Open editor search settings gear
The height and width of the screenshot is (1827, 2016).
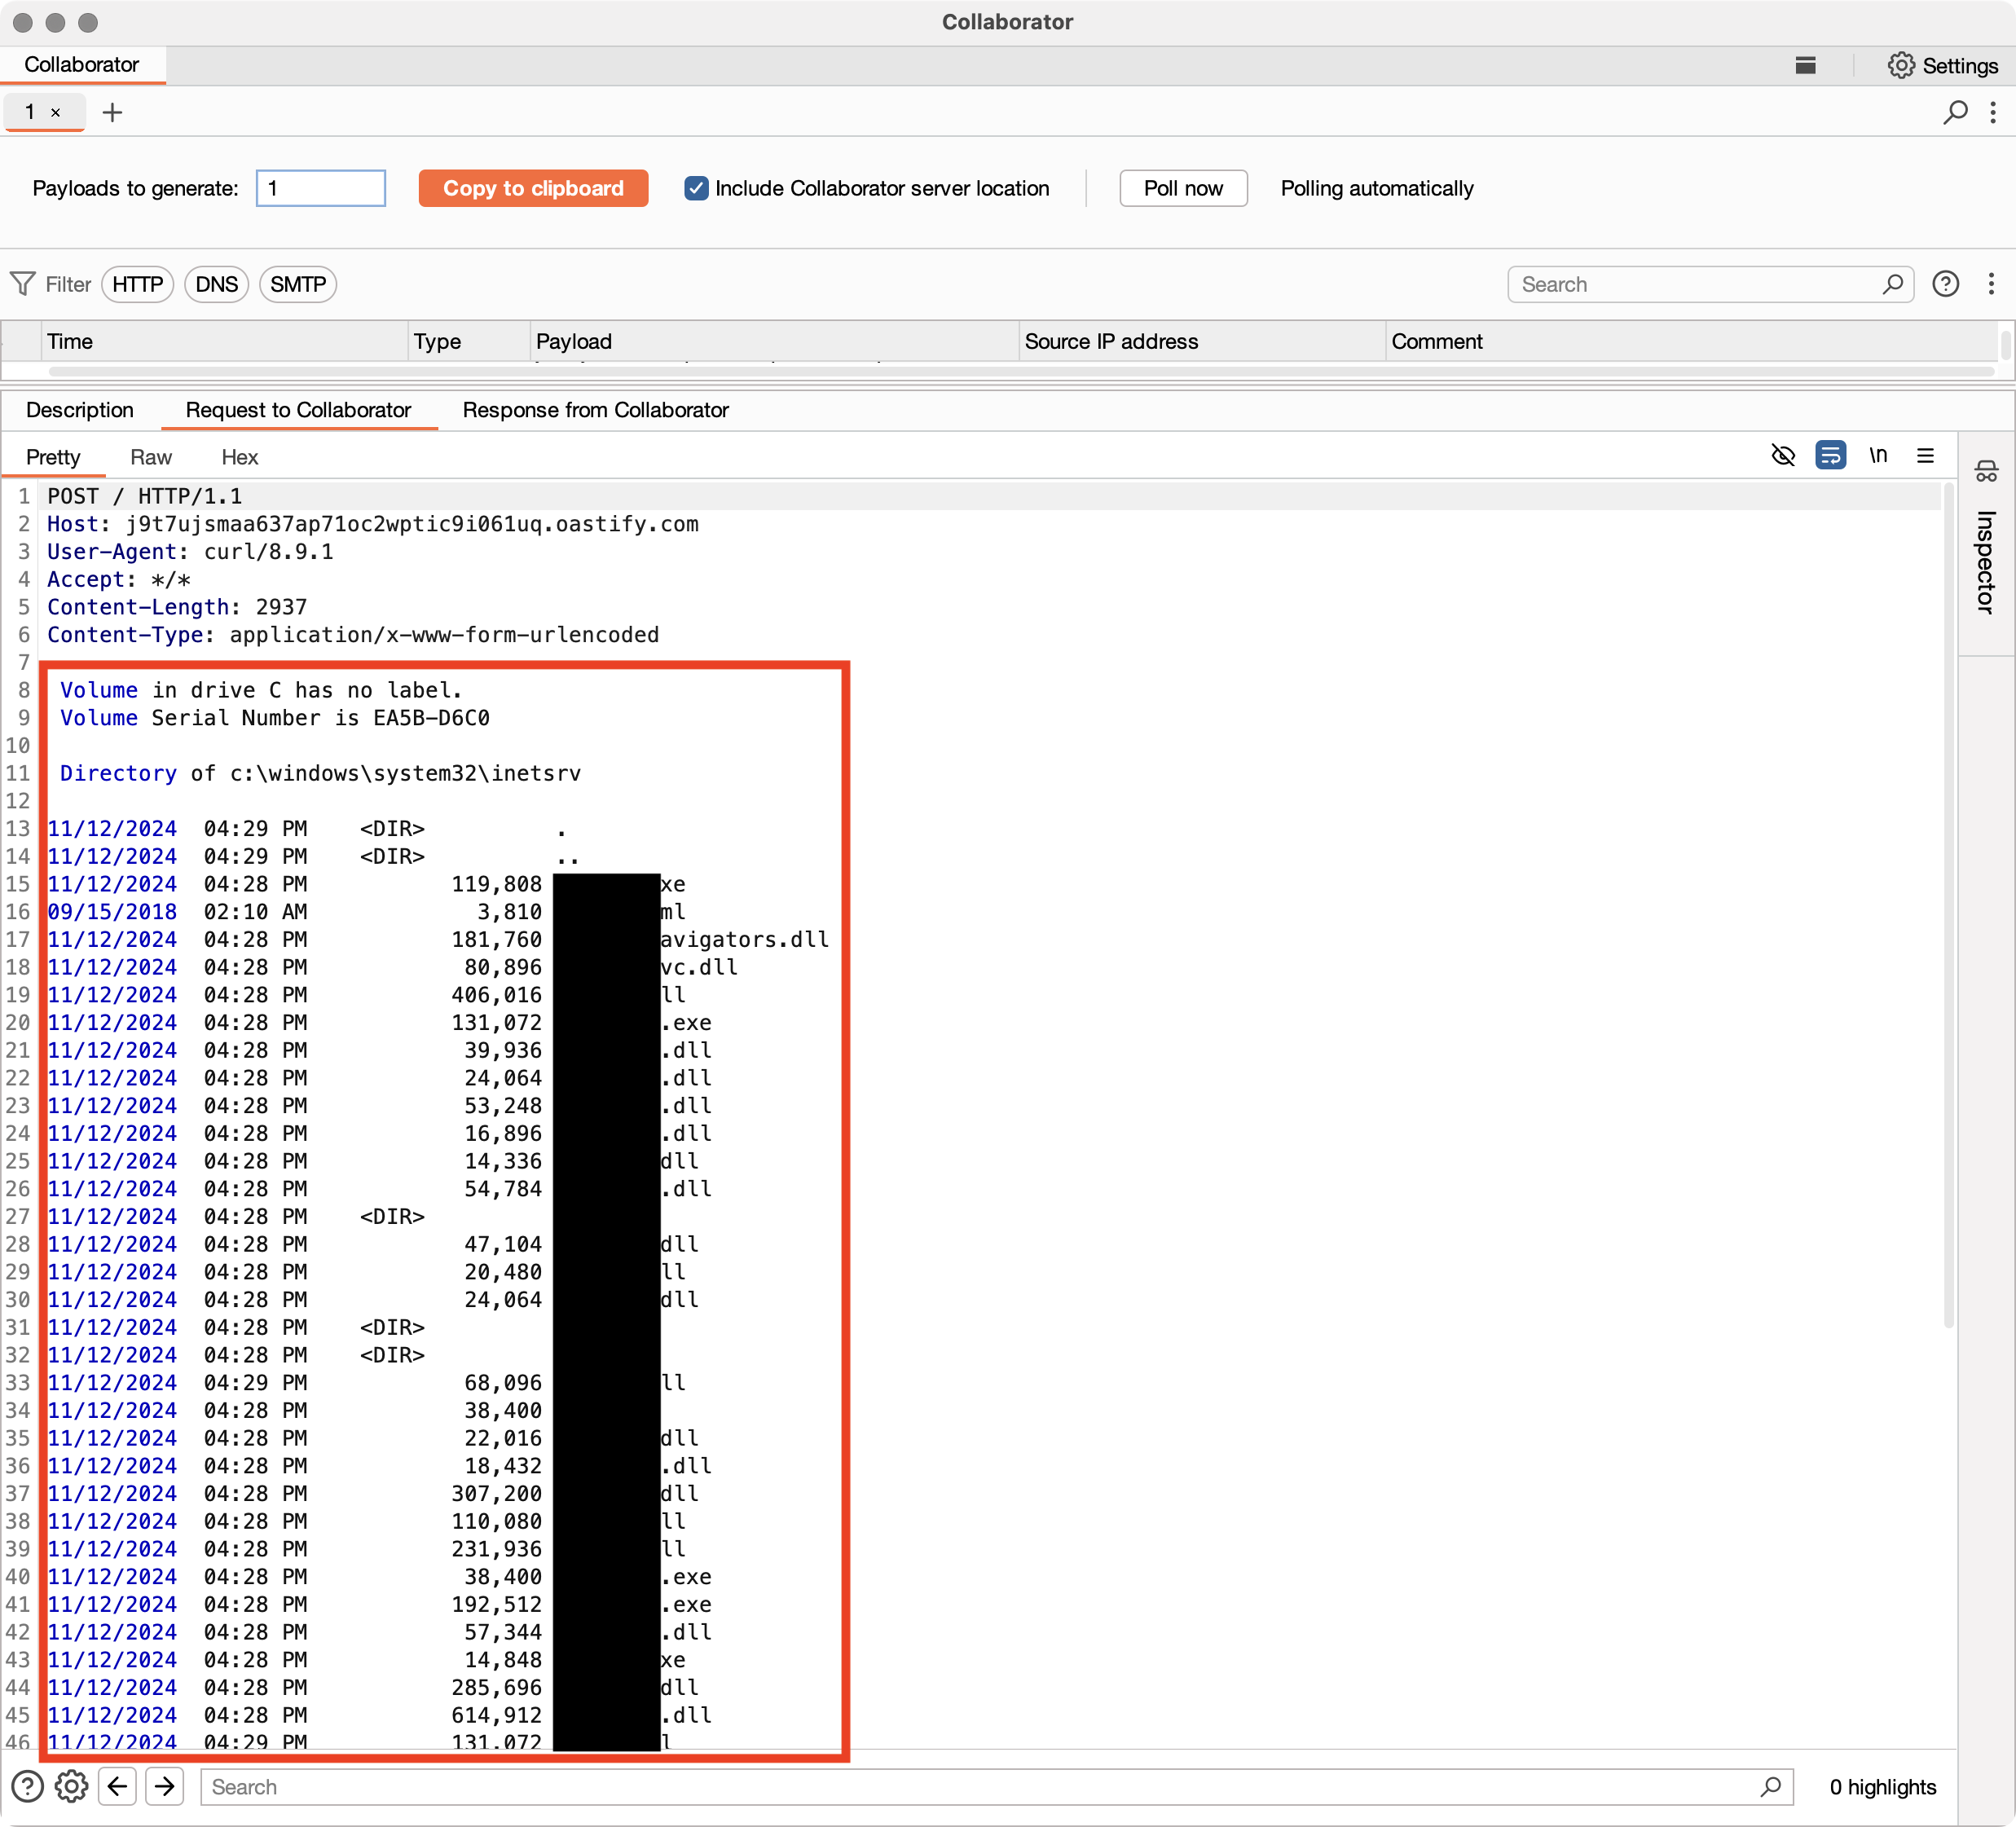pyautogui.click(x=71, y=1786)
